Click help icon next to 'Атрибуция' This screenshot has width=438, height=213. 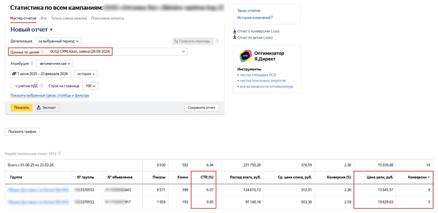tap(32, 64)
